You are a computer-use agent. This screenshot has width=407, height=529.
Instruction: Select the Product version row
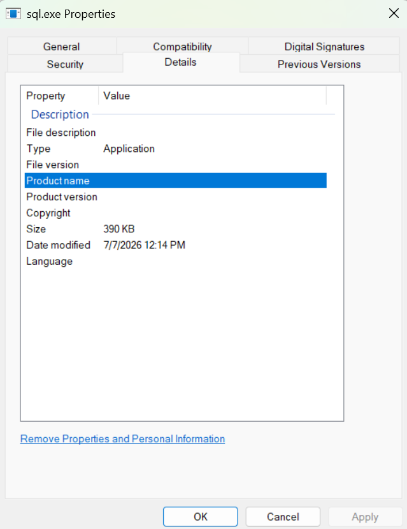click(x=175, y=197)
